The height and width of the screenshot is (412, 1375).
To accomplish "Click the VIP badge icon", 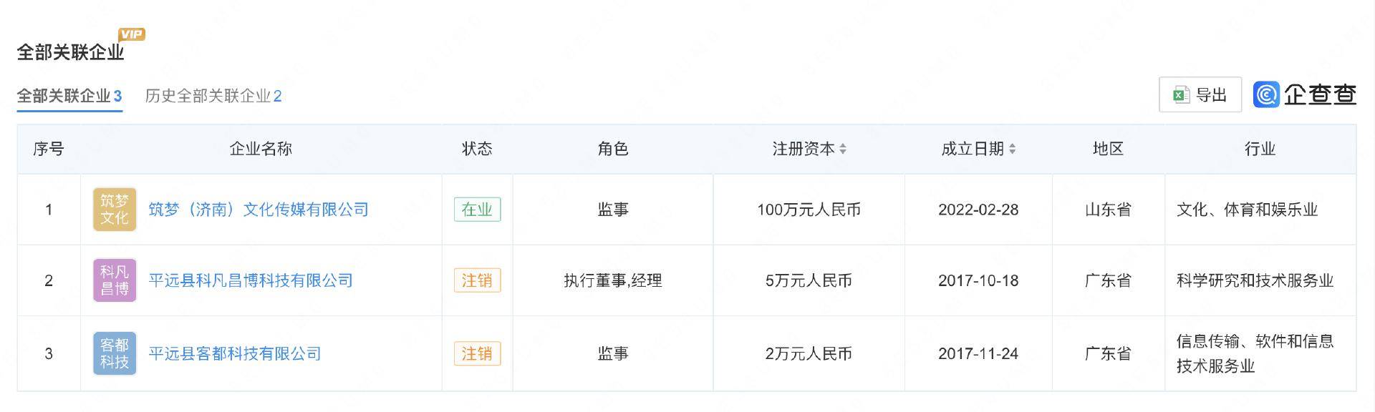I will (x=132, y=34).
